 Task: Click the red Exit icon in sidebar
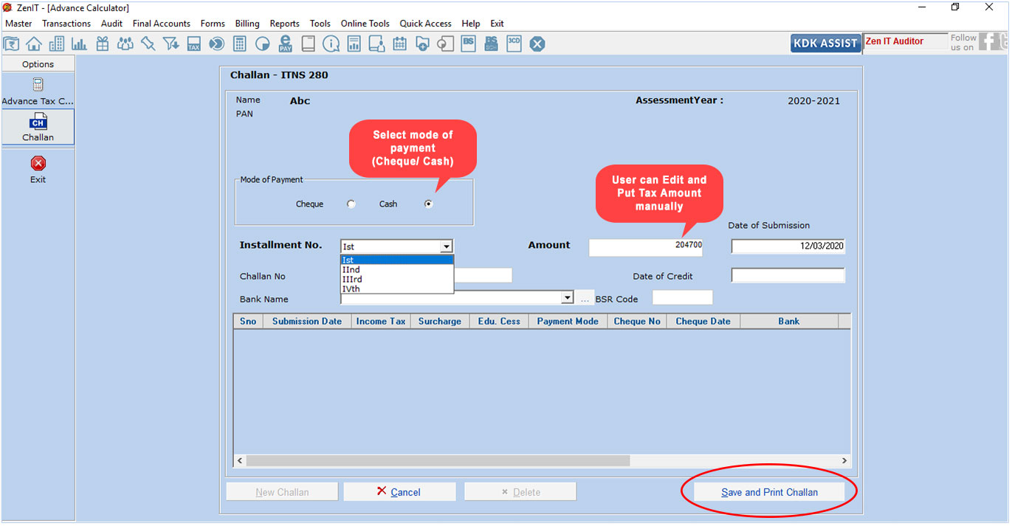click(x=38, y=169)
